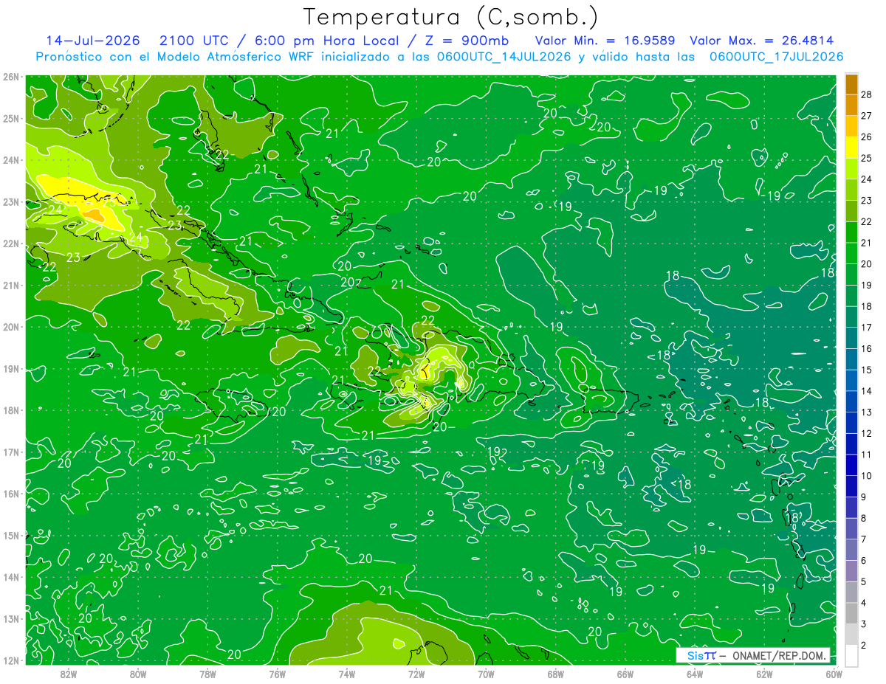886x684 pixels.
Task: Click the yellow legend swatch between 25 and 26
Action: (x=851, y=148)
